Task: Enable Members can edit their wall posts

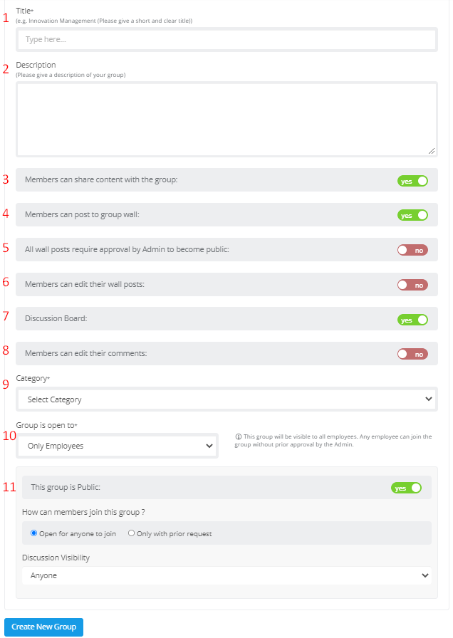Action: 412,286
